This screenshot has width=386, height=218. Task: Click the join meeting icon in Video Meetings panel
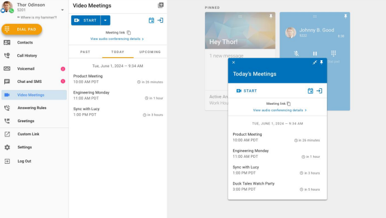[x=160, y=20]
